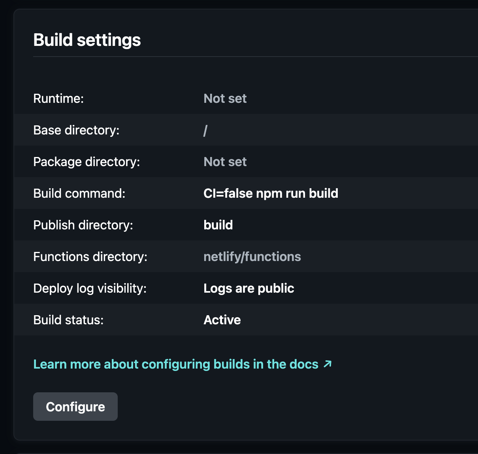Click the "netlify/functions" directory value

tap(252, 257)
